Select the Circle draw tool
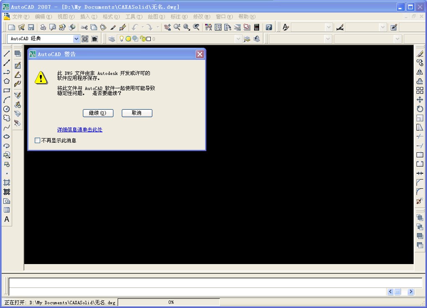The width and height of the screenshot is (427, 308). 7,109
